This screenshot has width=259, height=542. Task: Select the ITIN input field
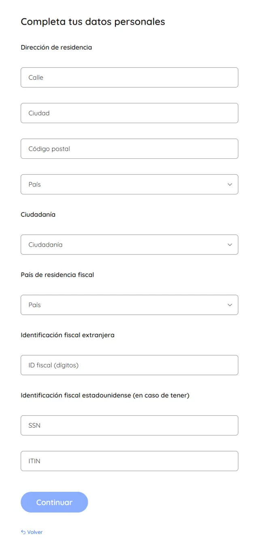click(129, 461)
